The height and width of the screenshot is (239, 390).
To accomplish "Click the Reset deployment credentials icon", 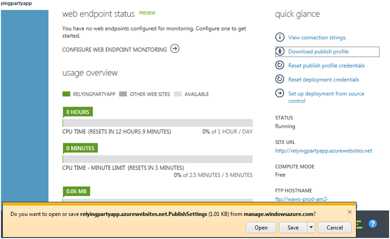I will 279,80.
